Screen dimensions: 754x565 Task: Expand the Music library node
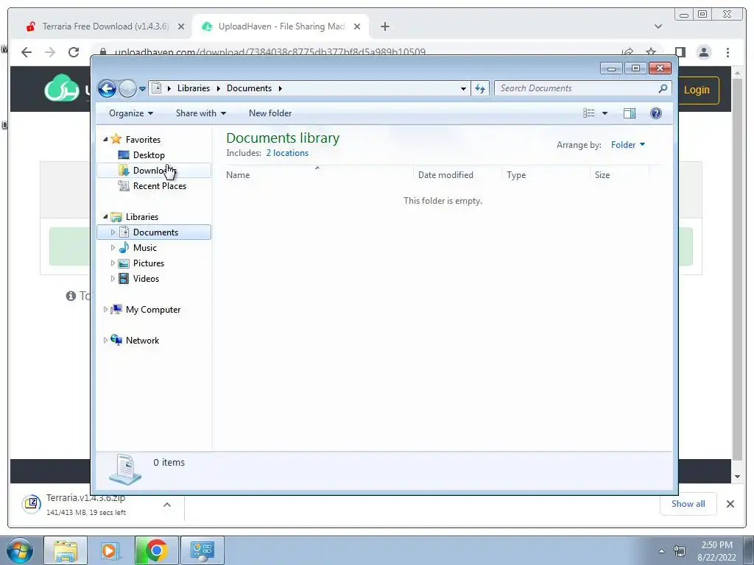(x=113, y=248)
